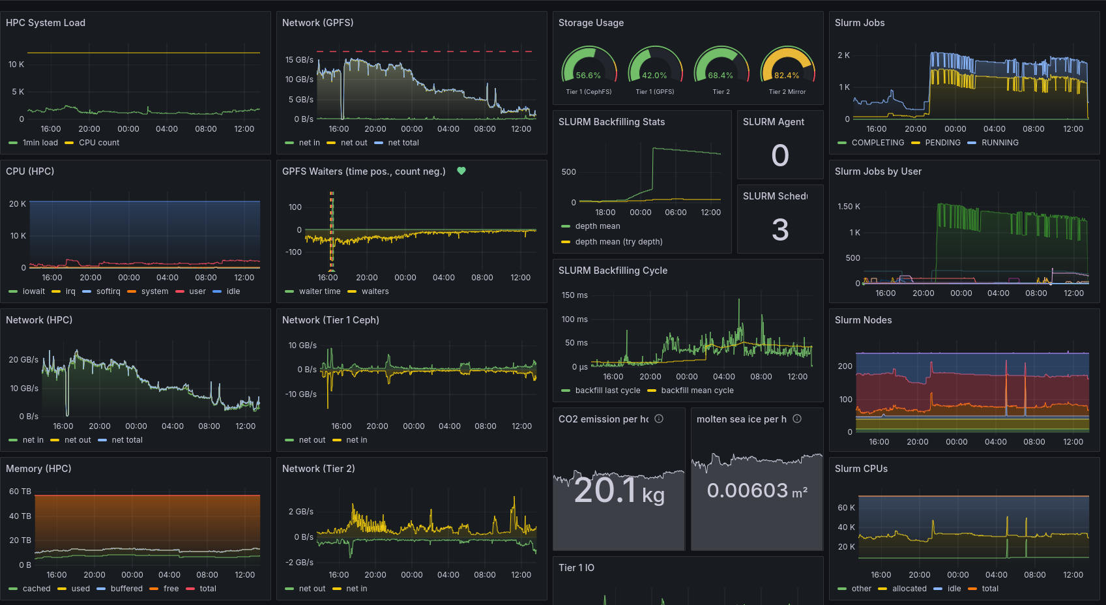Viewport: 1106px width, 605px height.
Task: Toggle the softirq series in CPU (HPC)
Action: pyautogui.click(x=108, y=291)
